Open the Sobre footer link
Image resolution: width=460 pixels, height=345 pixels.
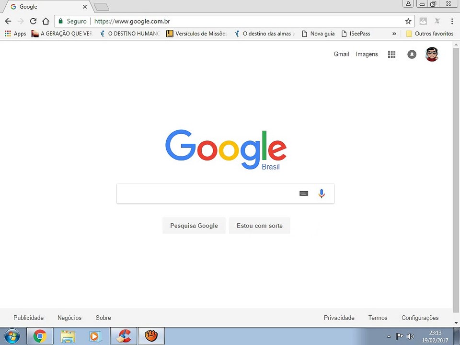coord(103,318)
